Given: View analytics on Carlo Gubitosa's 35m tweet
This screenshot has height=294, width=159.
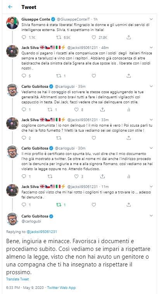Looking at the screenshot, I should [x=129, y=110].
